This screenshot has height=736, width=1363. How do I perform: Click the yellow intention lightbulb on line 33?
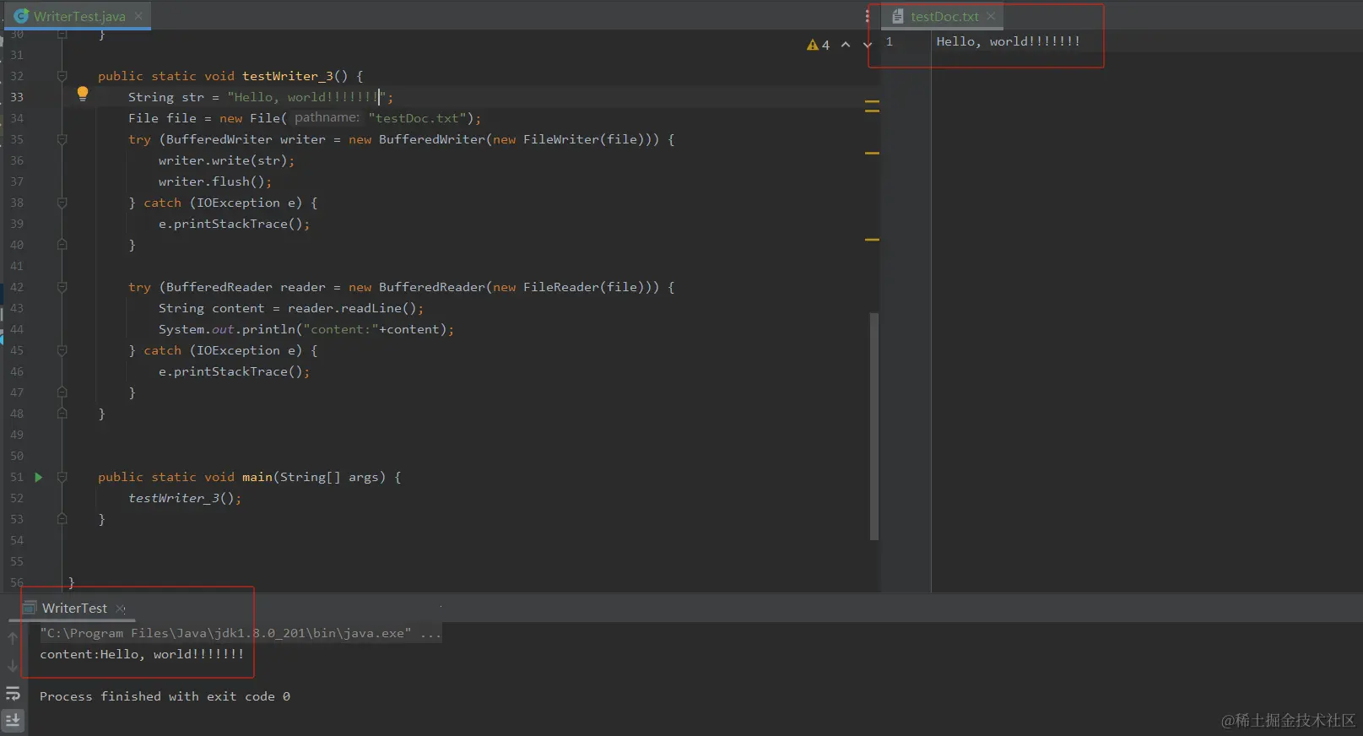tap(83, 94)
